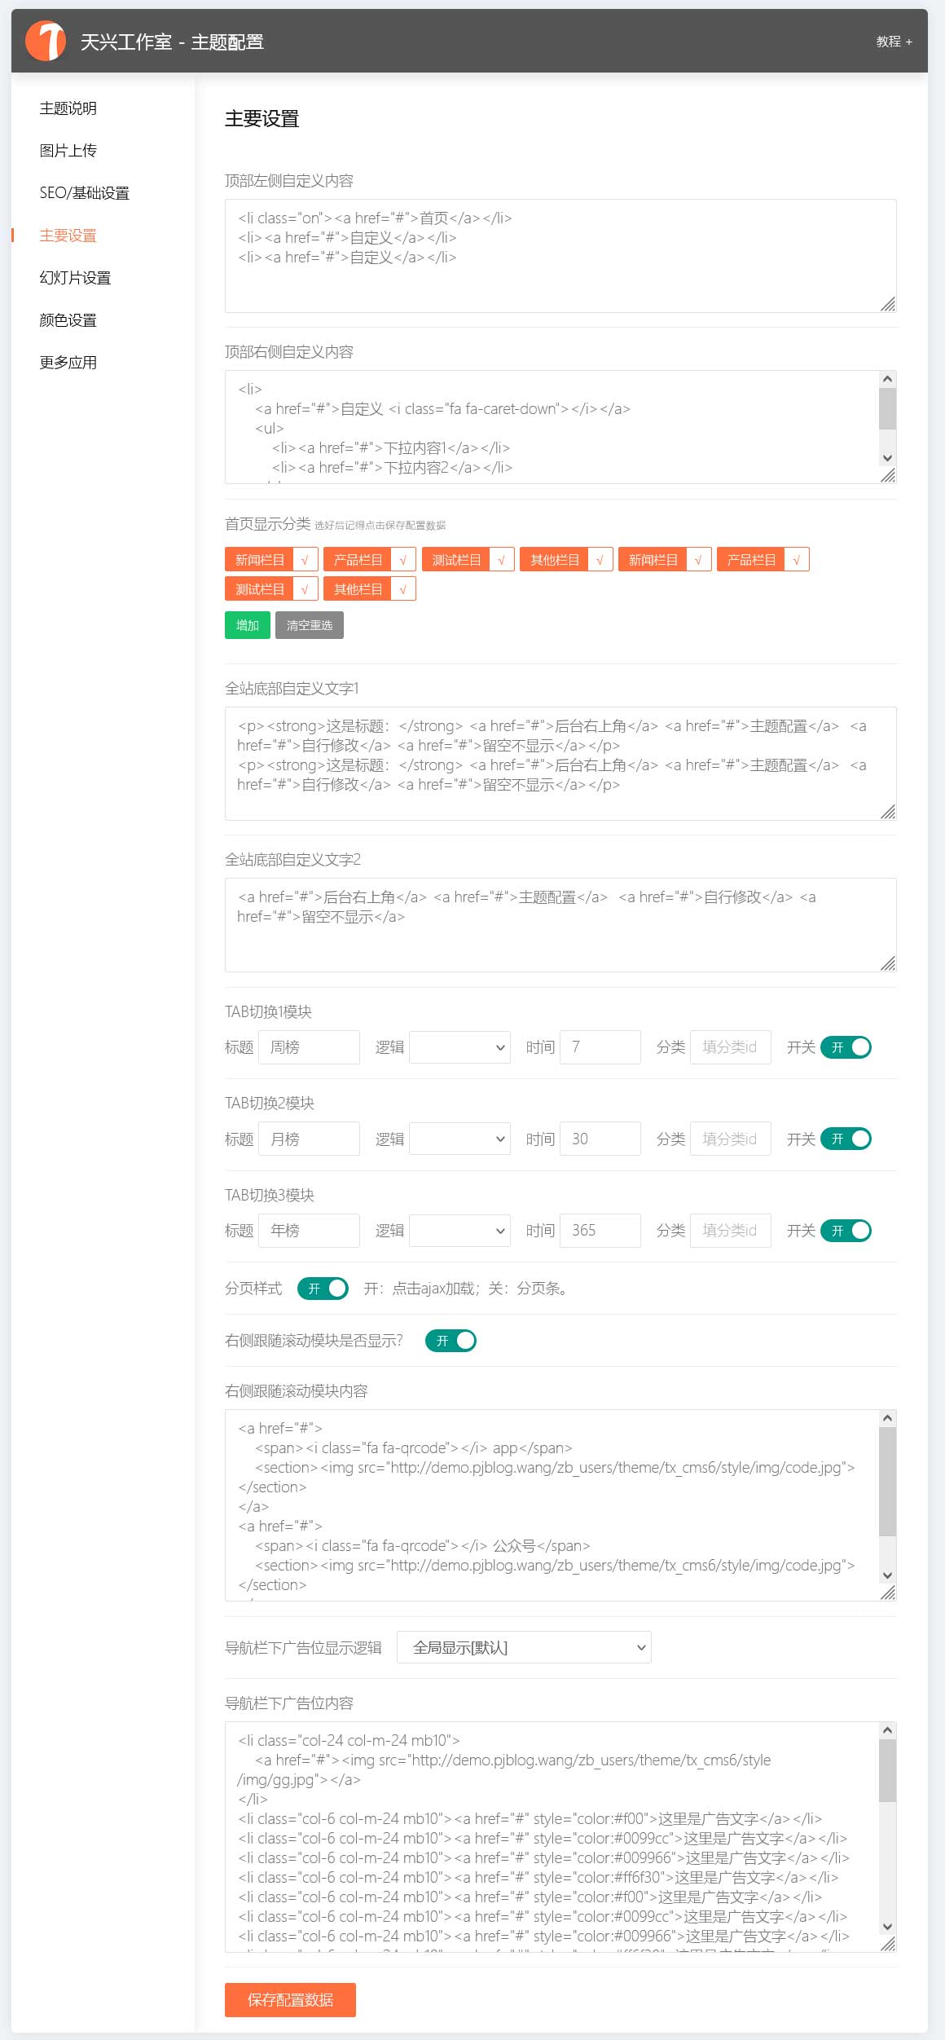Open 更多应用 sidebar item

[x=68, y=363]
